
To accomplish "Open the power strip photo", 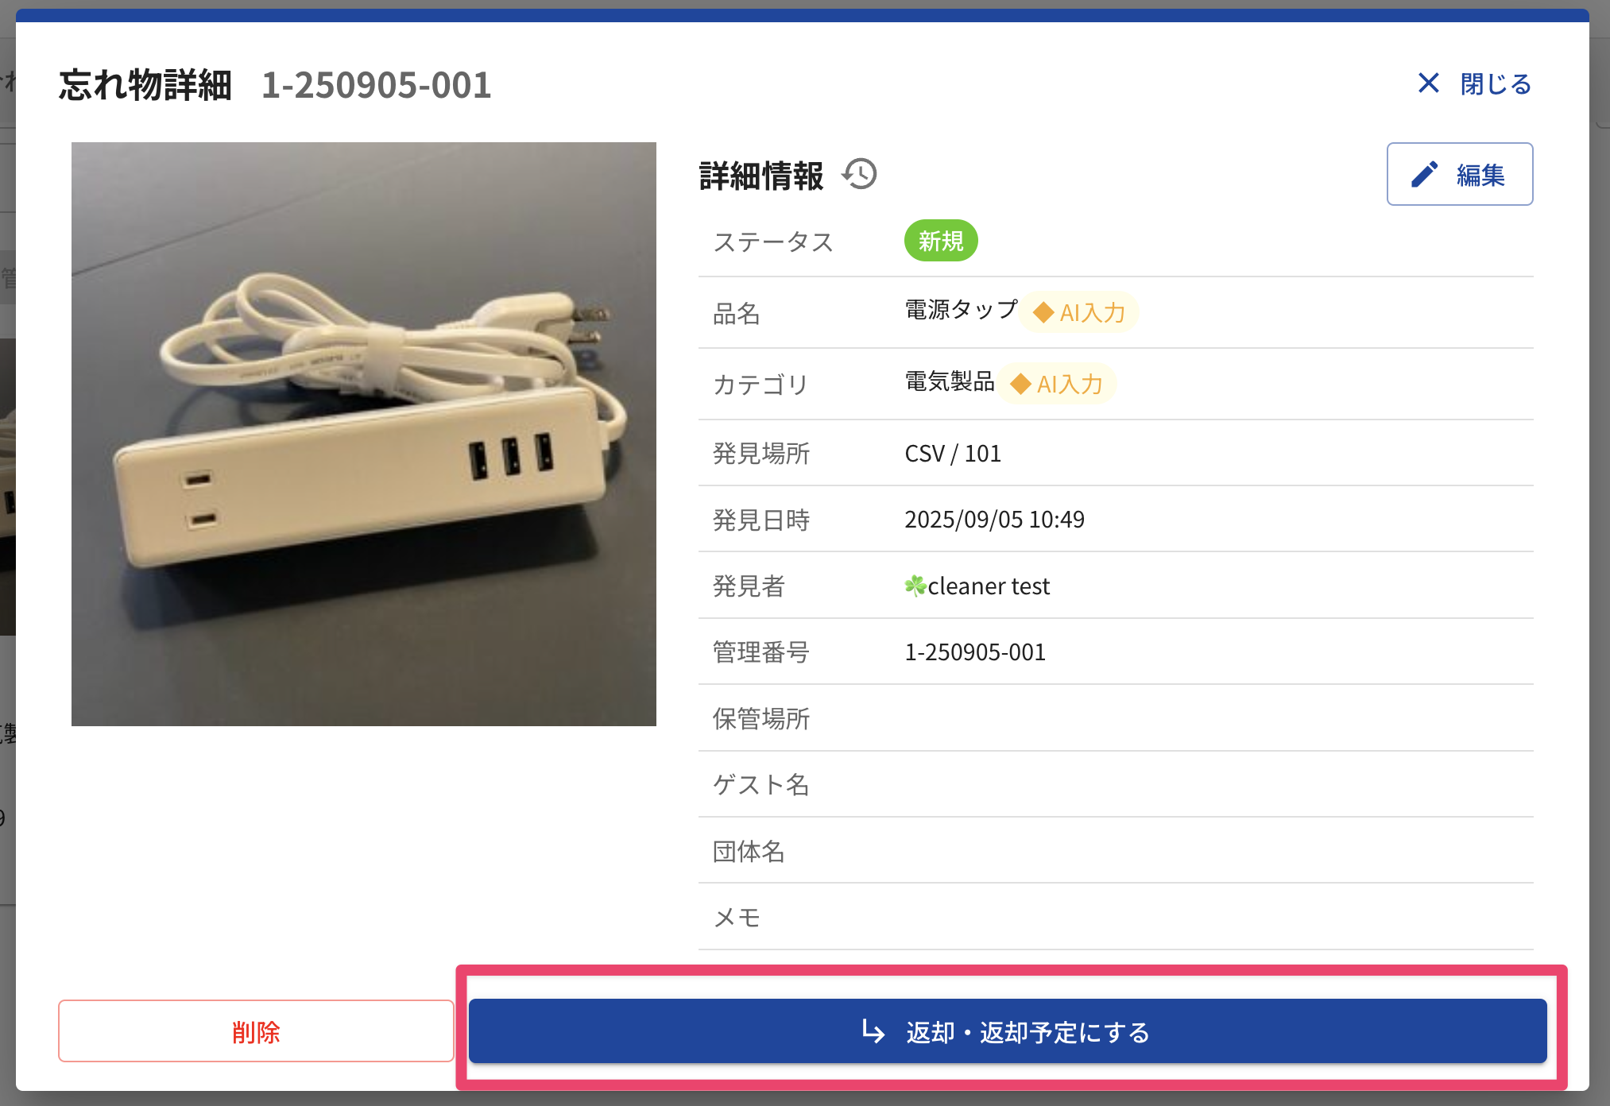I will [x=364, y=434].
